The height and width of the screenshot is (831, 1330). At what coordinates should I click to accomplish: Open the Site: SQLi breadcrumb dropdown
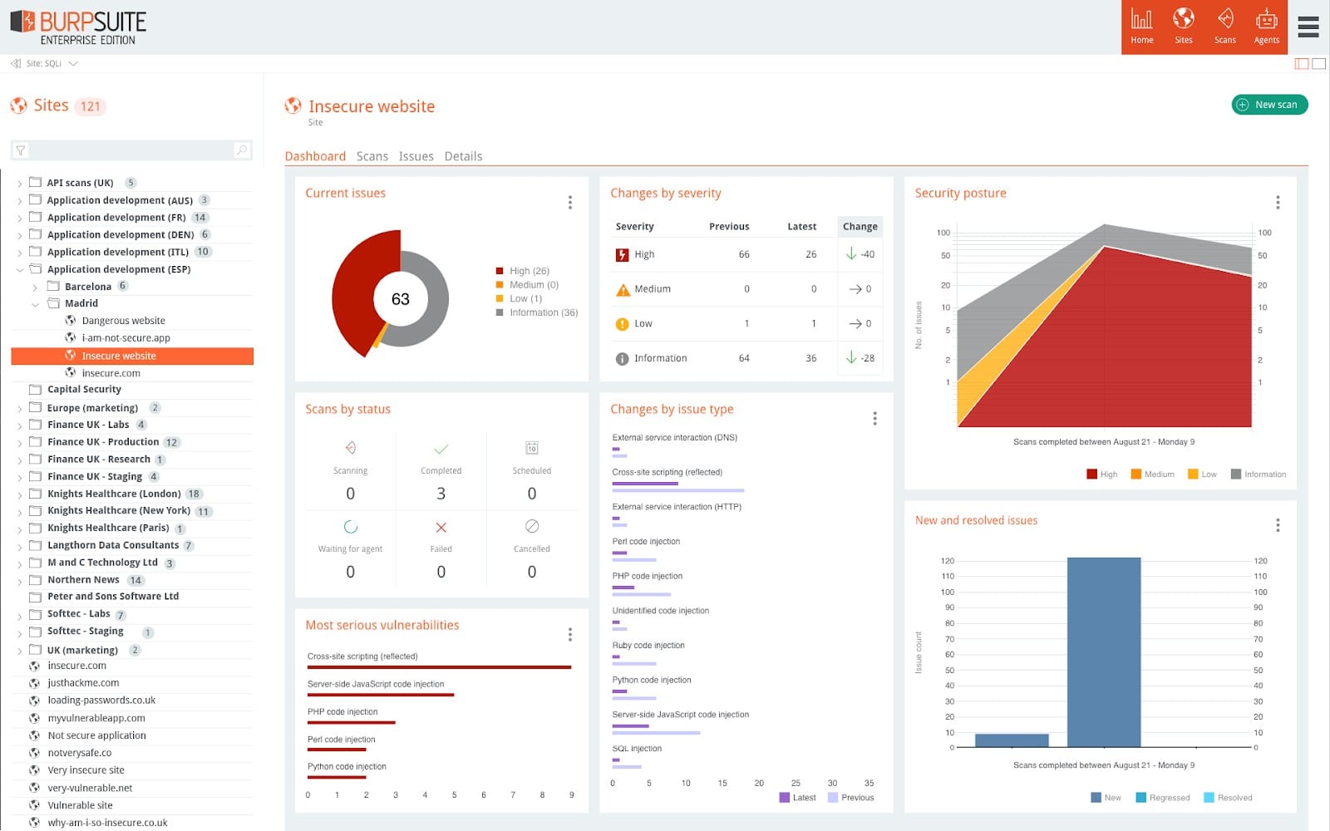(x=73, y=63)
